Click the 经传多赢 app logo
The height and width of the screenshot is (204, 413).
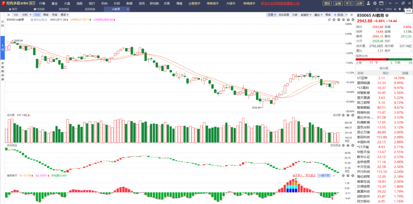[x=3, y=3]
